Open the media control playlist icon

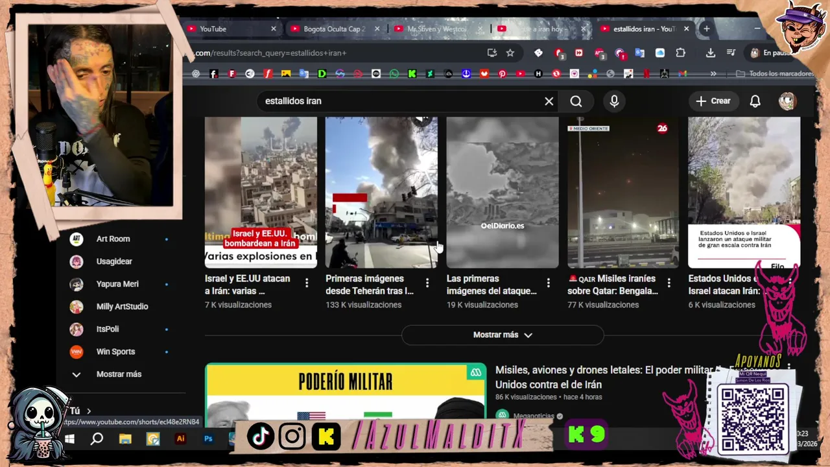[731, 53]
